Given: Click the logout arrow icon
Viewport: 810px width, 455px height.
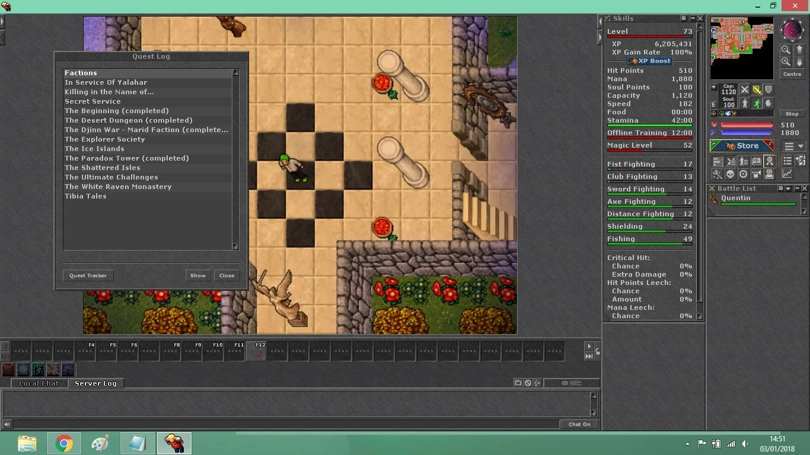Looking at the screenshot, I should coord(801,161).
